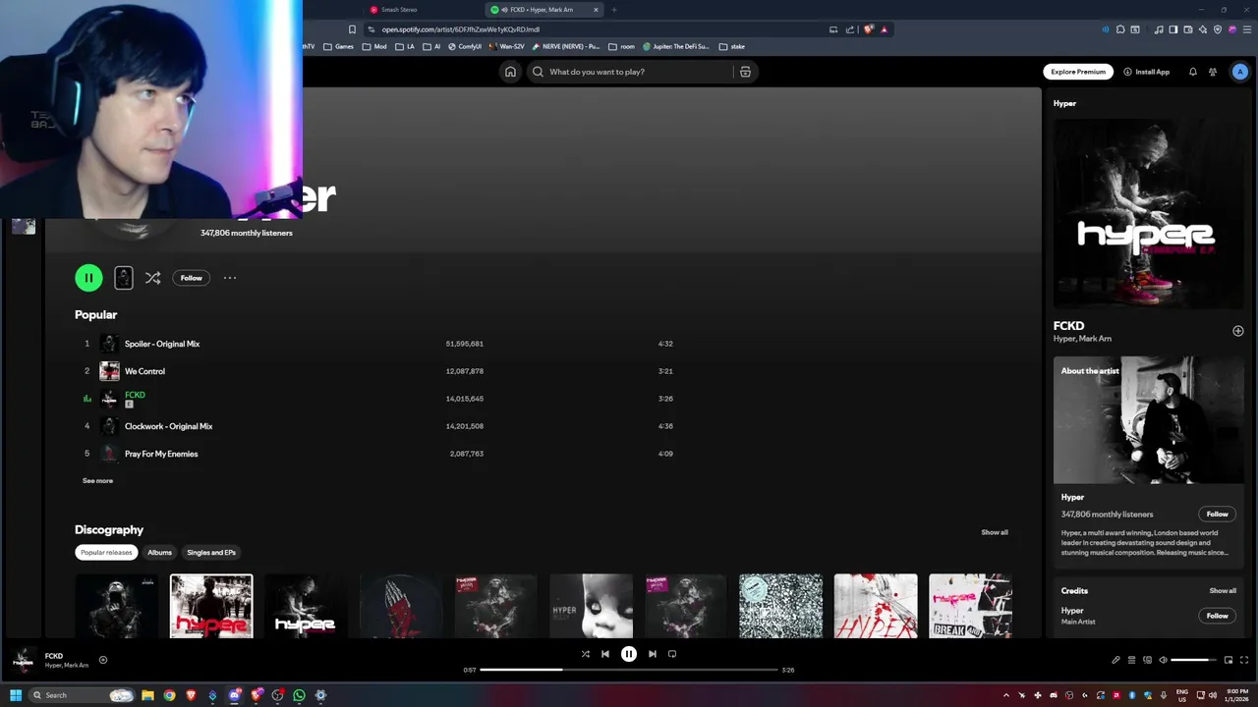Add FCKD to Liked Songs in the right panel
The width and height of the screenshot is (1258, 707).
coord(1238,331)
